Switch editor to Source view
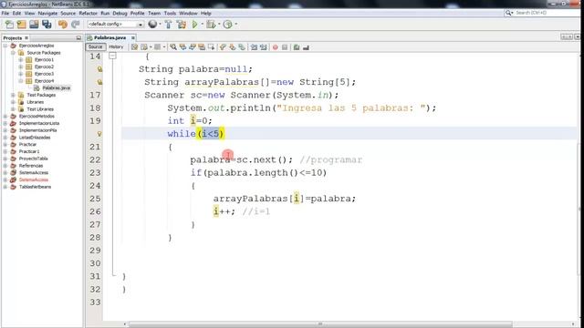Screen dimensions: 584x328 95,46
